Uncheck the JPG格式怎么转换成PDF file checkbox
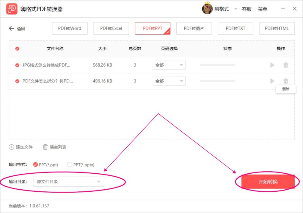303x213 pixels. (17, 65)
